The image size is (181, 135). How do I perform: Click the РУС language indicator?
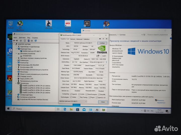click(x=152, y=111)
